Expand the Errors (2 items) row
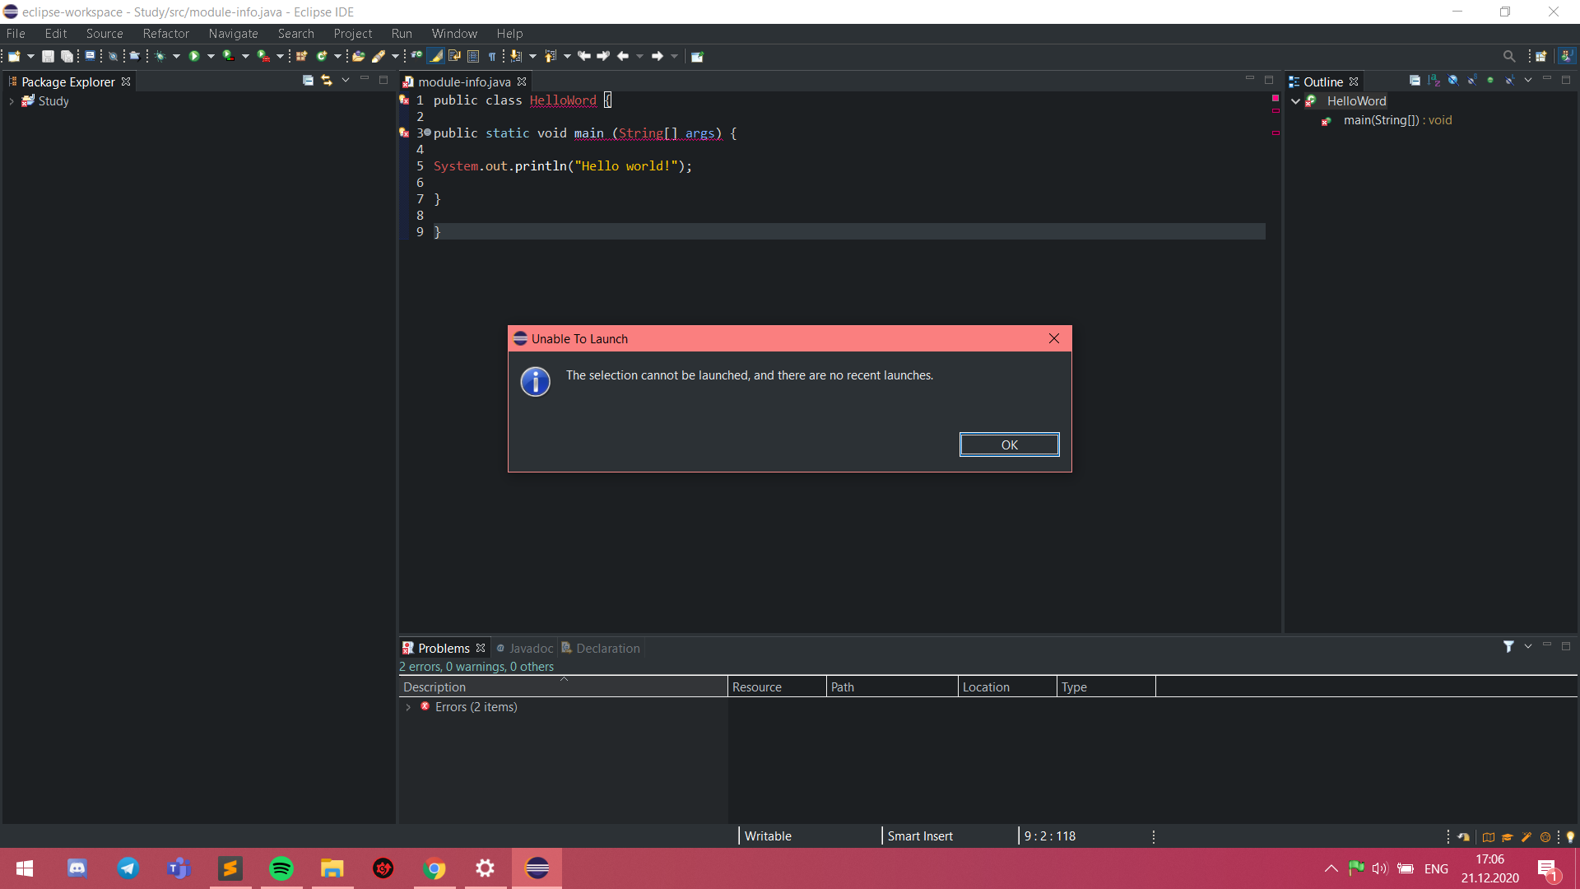Viewport: 1580px width, 889px height. 408,707
